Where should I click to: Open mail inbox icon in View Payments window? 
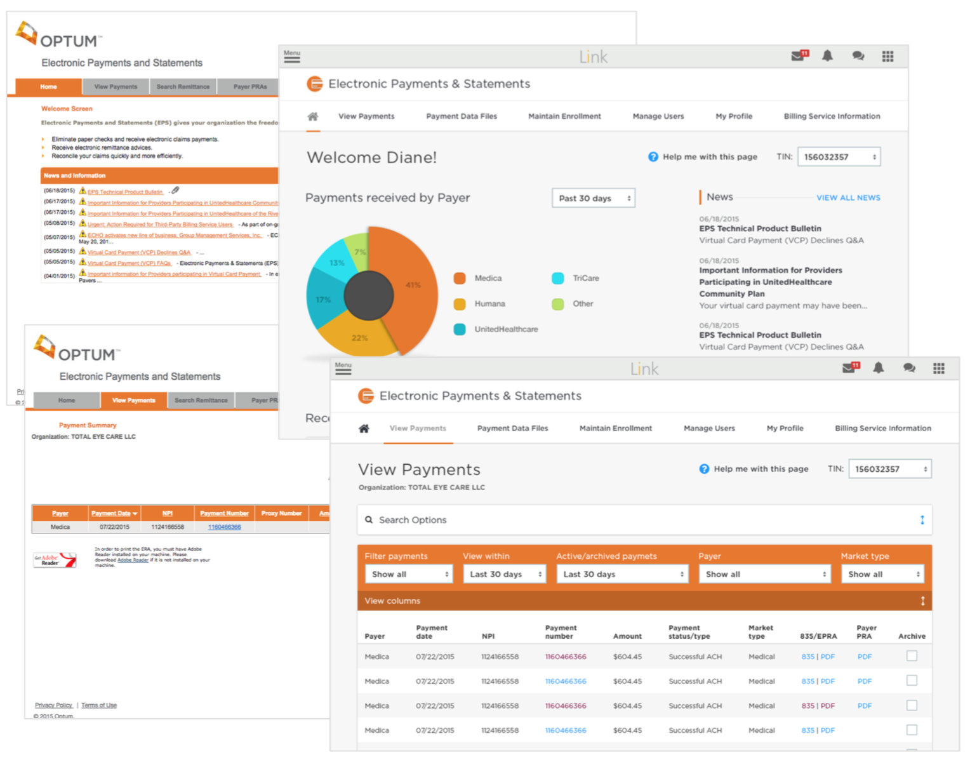[x=850, y=368]
